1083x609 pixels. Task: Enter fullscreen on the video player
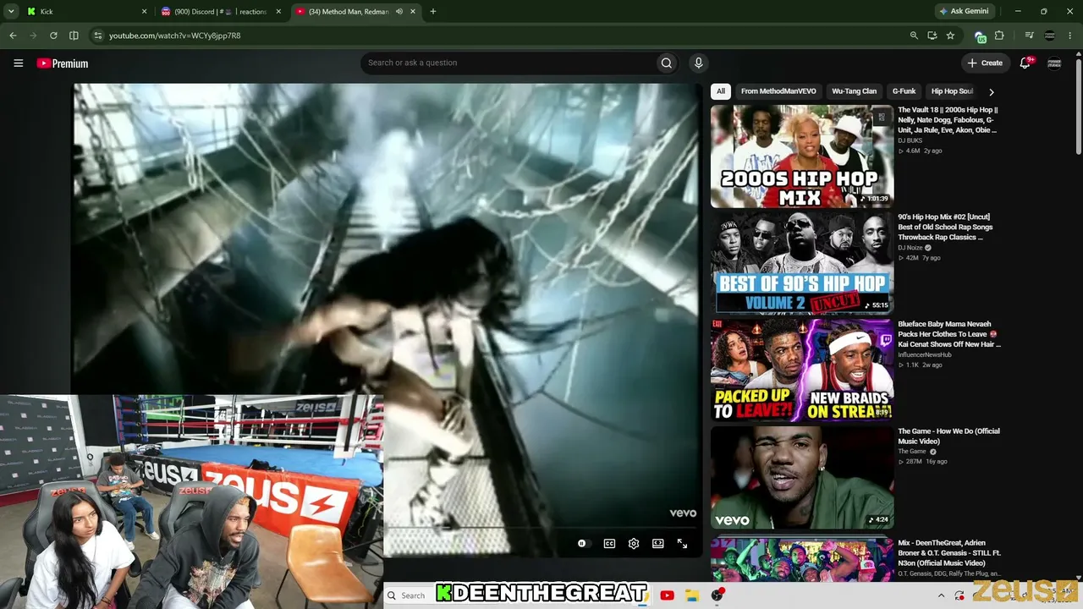683,544
